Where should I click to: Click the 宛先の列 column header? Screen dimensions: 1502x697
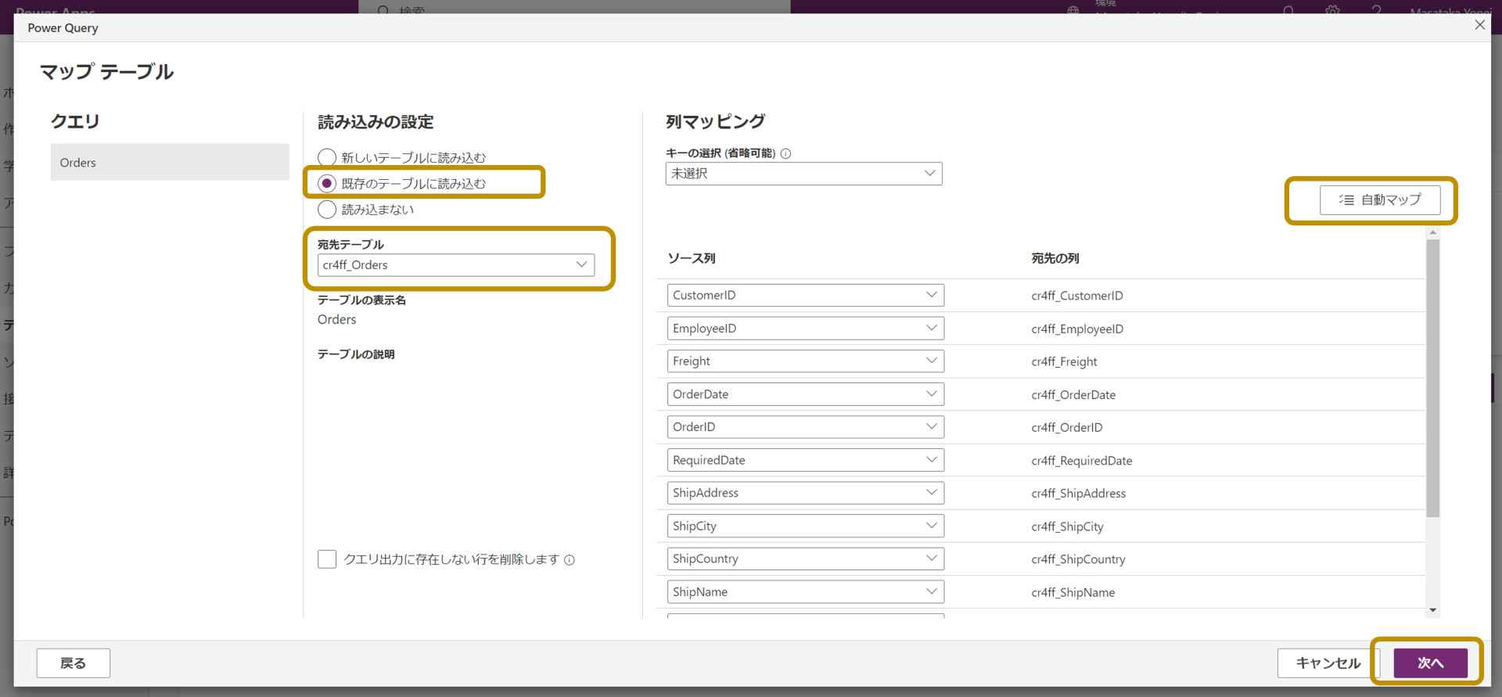coord(1055,258)
